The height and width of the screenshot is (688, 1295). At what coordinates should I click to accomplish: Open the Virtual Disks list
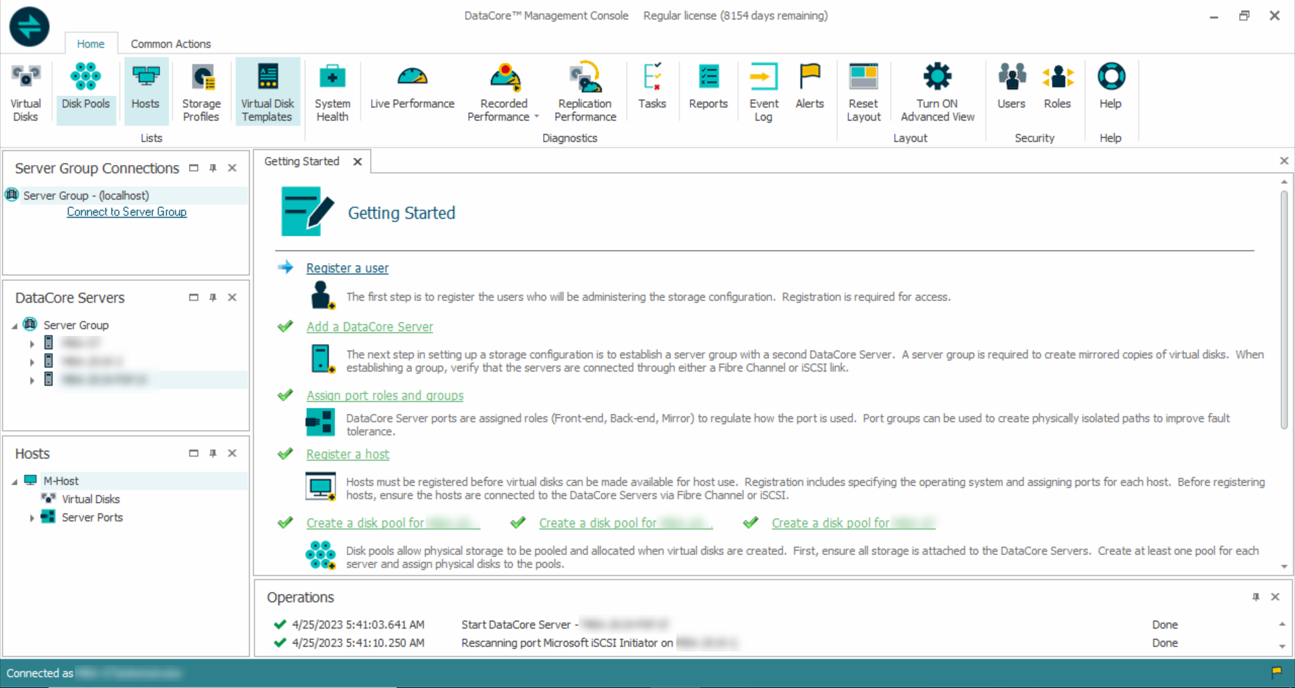click(x=26, y=92)
